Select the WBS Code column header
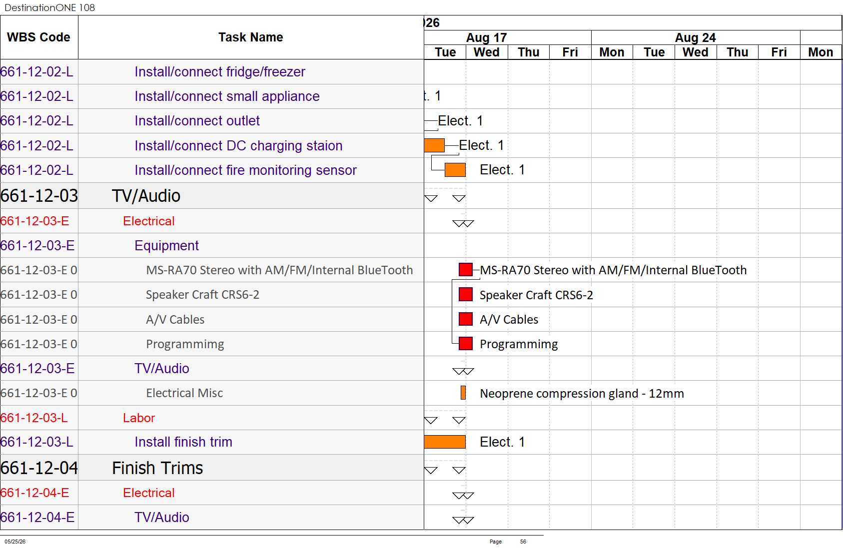 [39, 37]
